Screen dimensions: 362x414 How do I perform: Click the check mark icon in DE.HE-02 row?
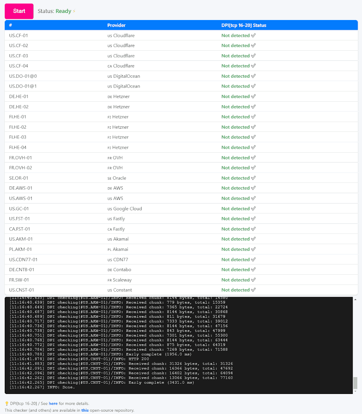point(253,107)
